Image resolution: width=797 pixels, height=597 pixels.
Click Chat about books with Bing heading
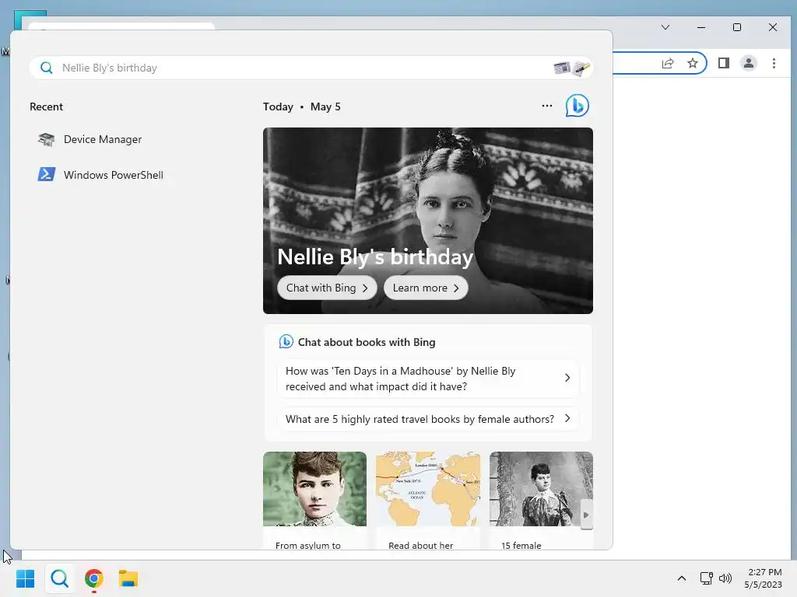367,342
